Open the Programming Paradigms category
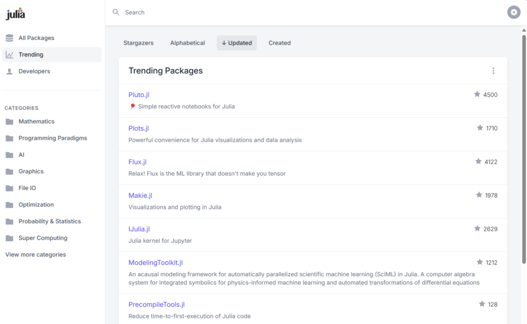Screen dimensions: 527x324 (52, 138)
